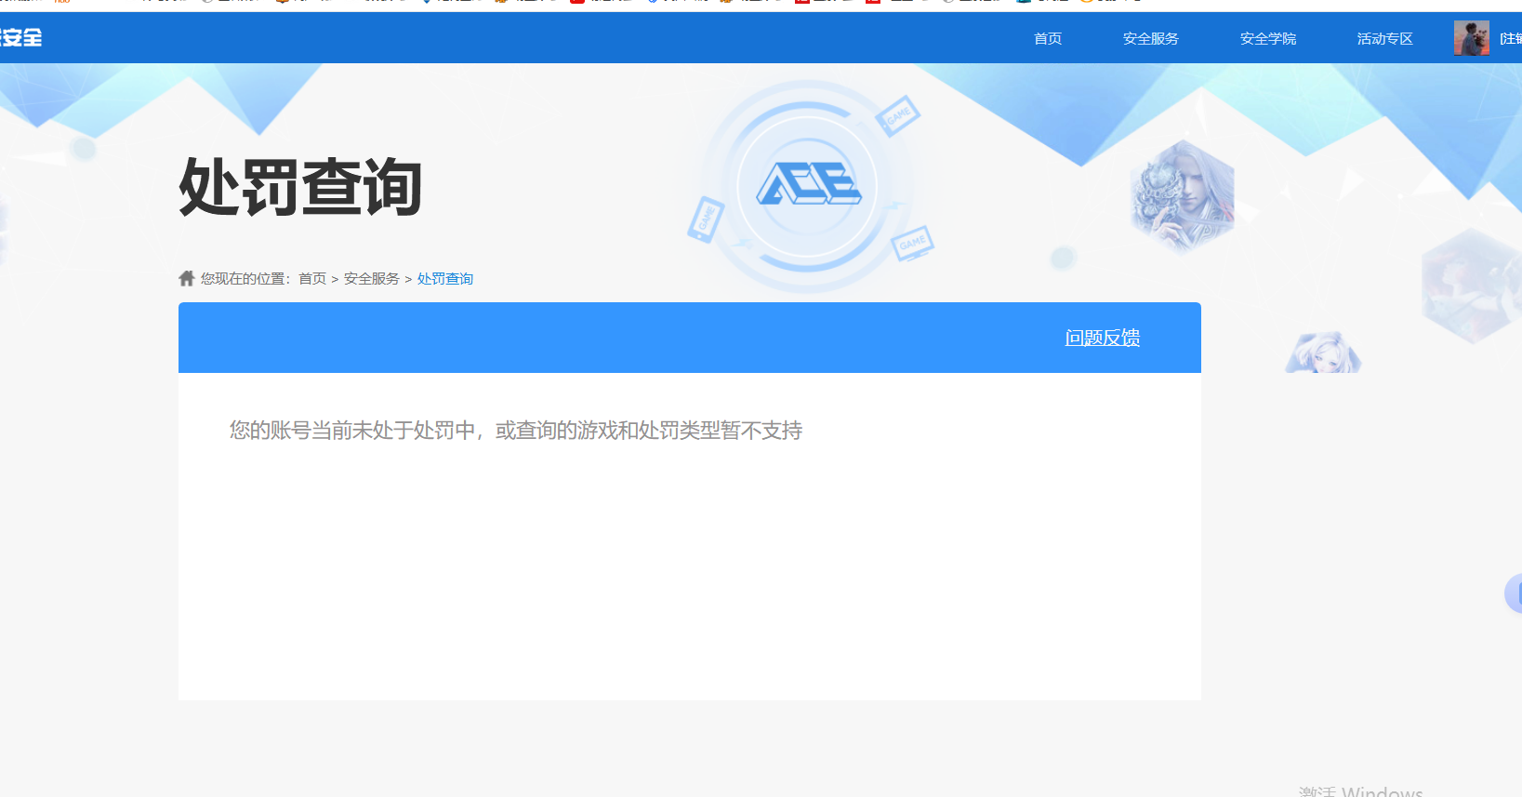Click 首页 in the breadcrumb

point(312,279)
